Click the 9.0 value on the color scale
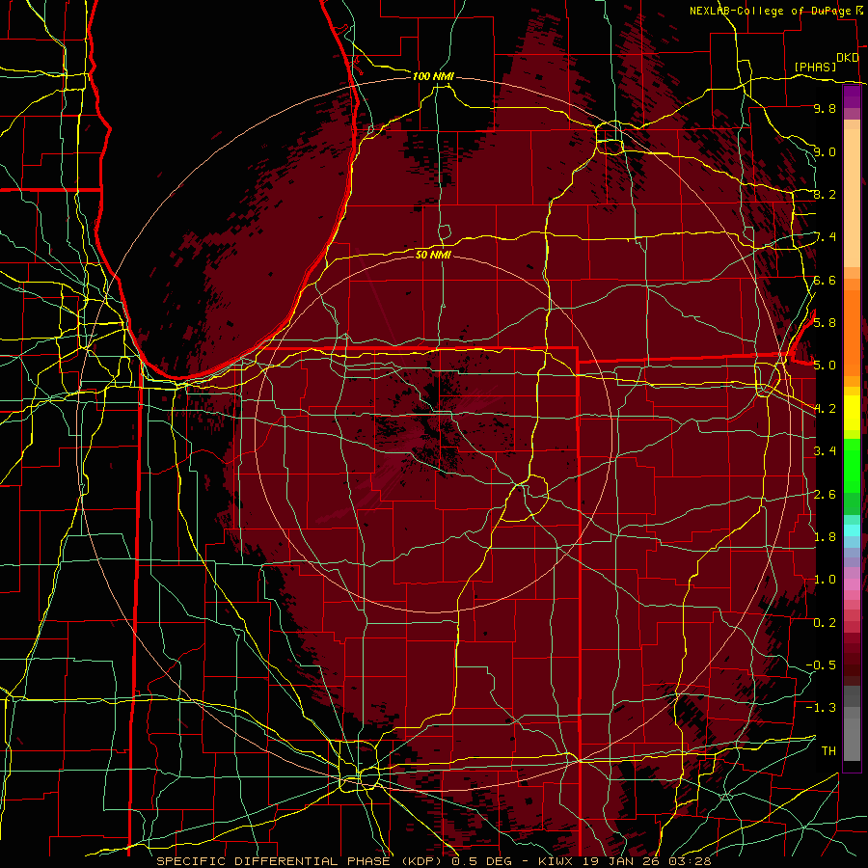Image resolution: width=868 pixels, height=868 pixels. tap(825, 151)
